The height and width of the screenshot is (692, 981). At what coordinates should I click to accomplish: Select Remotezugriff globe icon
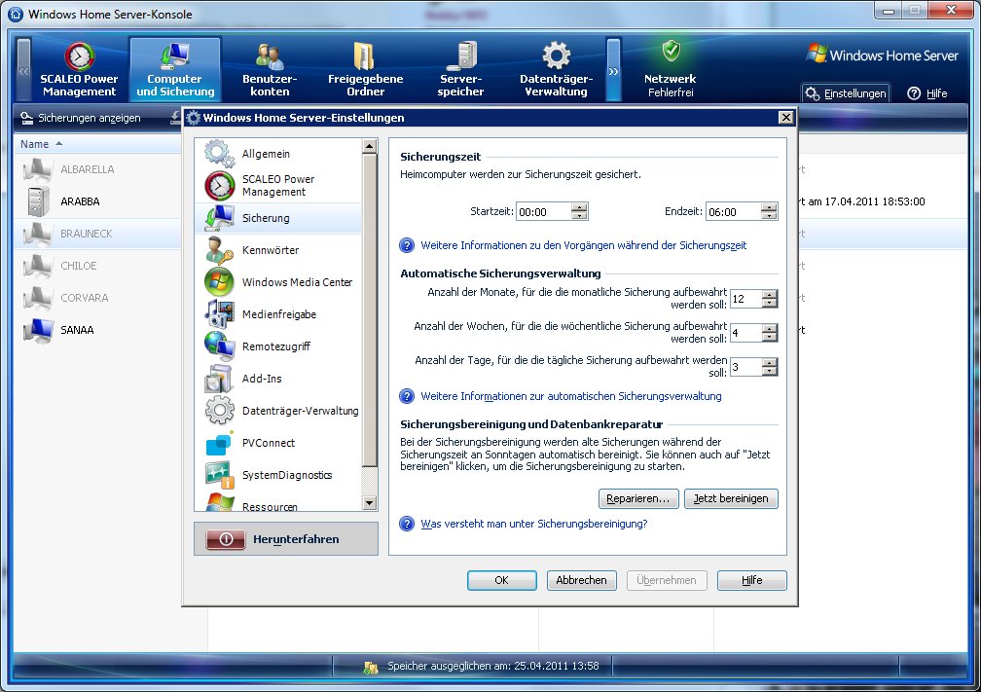220,346
